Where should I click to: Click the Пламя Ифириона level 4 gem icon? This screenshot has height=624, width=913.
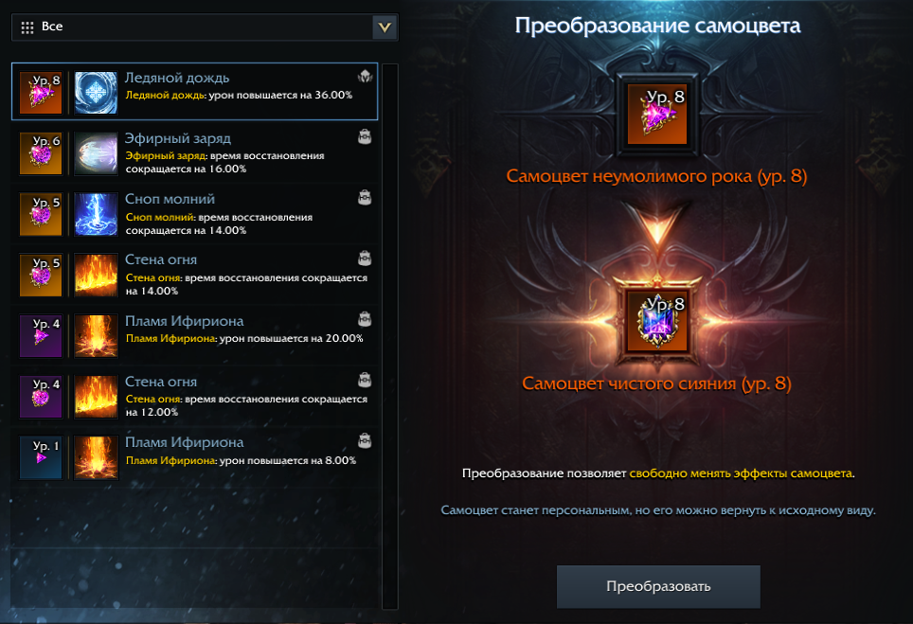point(41,336)
